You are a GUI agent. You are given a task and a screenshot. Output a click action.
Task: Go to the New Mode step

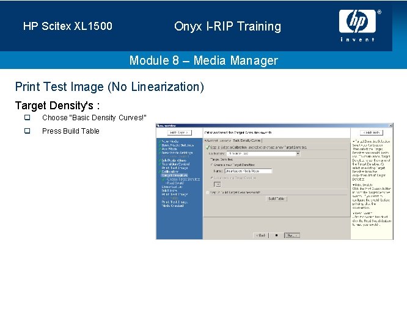pyautogui.click(x=169, y=149)
